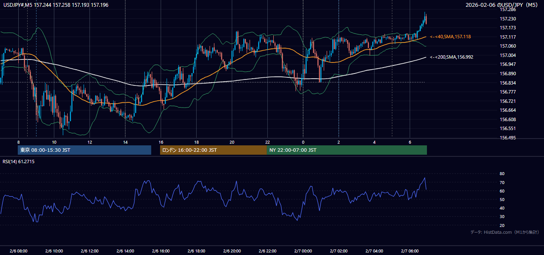Screen dimensions: 544x255
Task: Click price level 156.890 on the axis
Action: (x=508, y=74)
